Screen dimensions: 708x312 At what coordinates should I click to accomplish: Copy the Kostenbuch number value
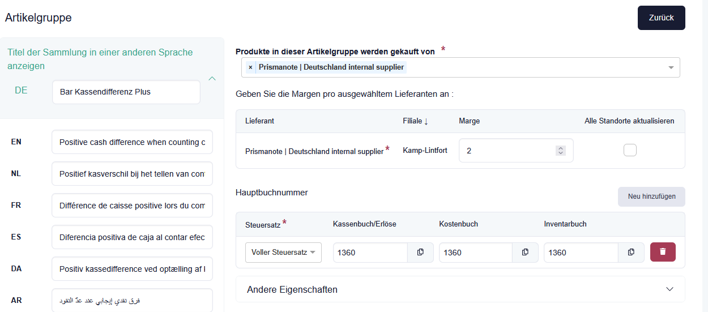525,253
